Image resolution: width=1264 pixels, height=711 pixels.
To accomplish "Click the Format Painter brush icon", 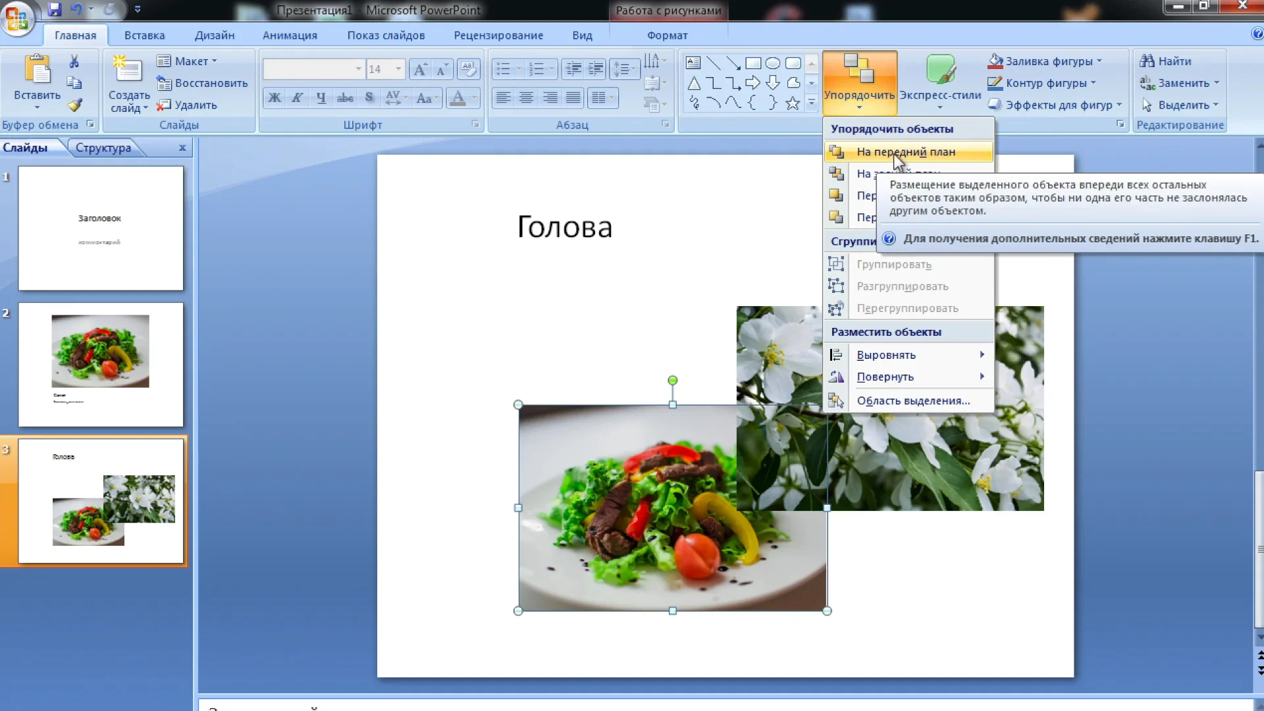I will point(75,105).
